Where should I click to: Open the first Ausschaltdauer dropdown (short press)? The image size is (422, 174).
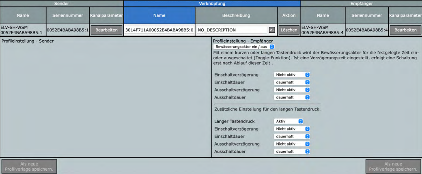point(292,97)
